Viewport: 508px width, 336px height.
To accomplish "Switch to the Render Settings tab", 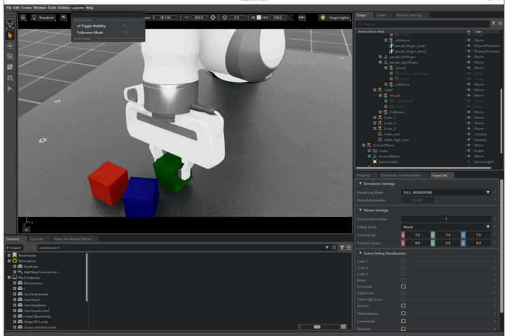I will (409, 14).
